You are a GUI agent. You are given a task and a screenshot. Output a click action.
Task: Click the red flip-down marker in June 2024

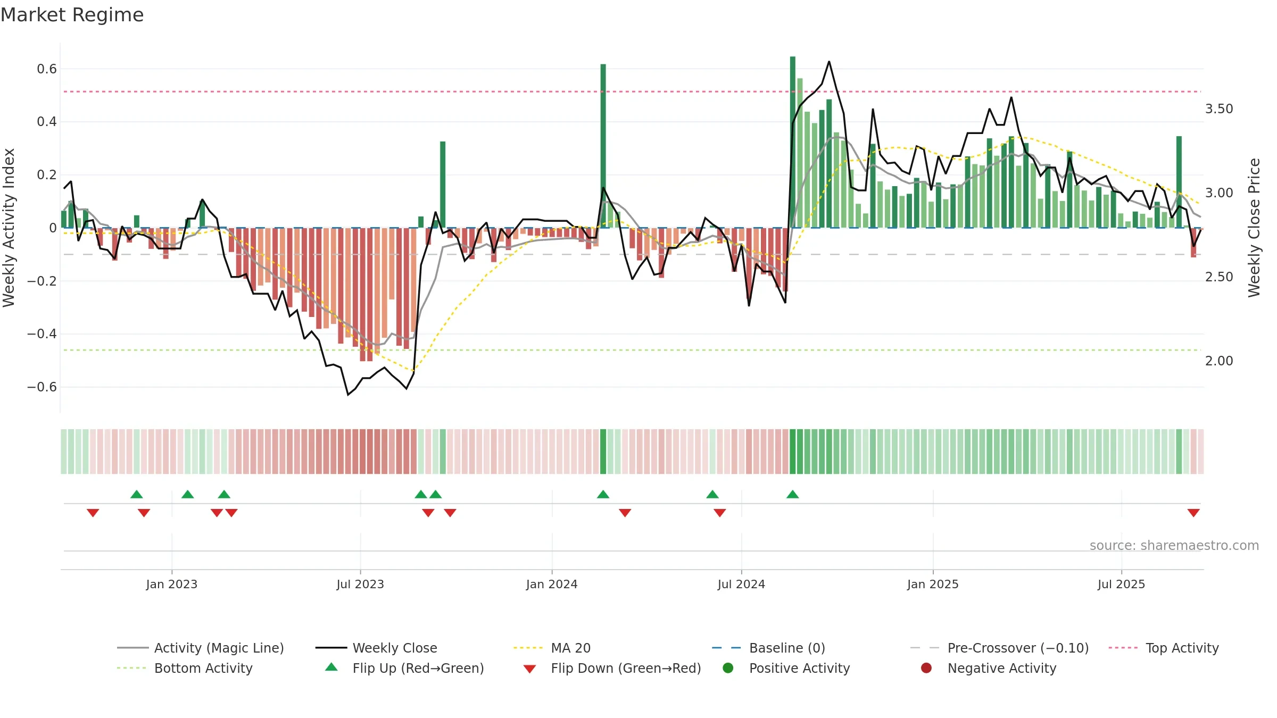click(x=720, y=513)
